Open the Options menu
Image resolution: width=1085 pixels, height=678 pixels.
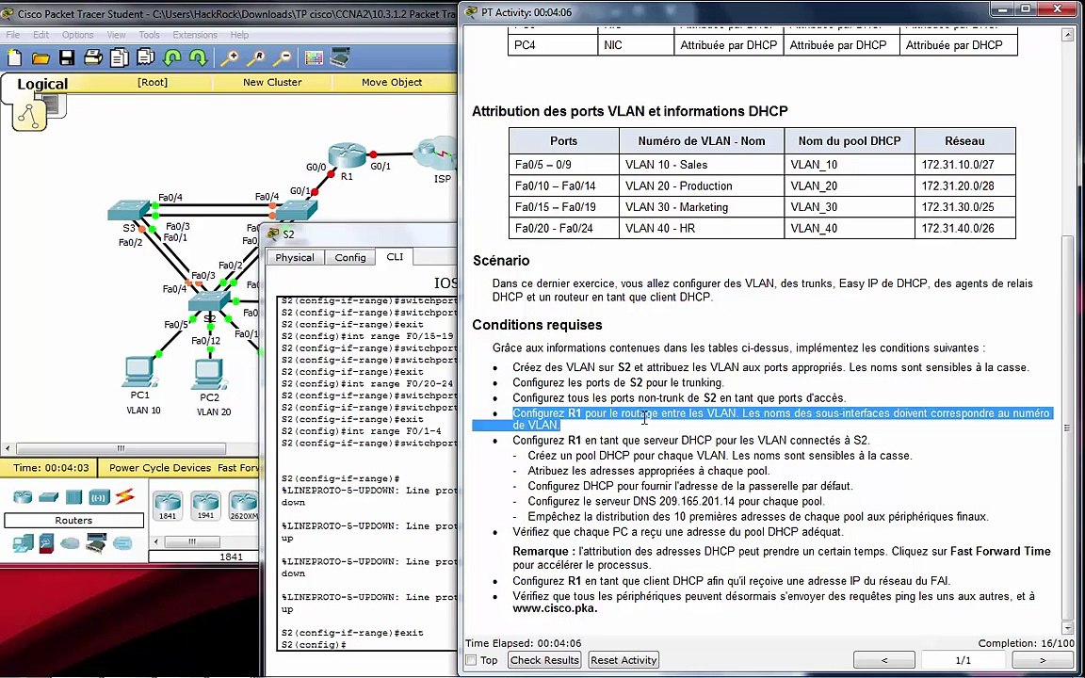point(77,35)
